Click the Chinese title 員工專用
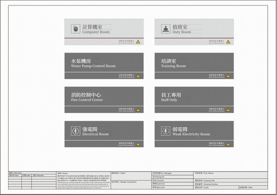The width and height of the screenshot is (277, 195). click(171, 95)
